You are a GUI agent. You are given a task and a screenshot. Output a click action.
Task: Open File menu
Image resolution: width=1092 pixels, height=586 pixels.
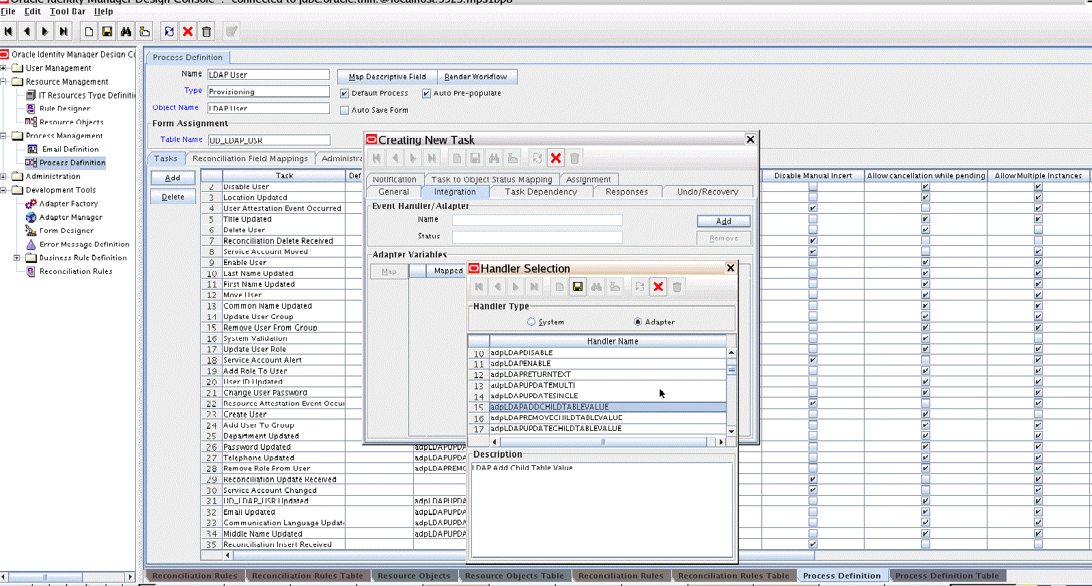(8, 12)
